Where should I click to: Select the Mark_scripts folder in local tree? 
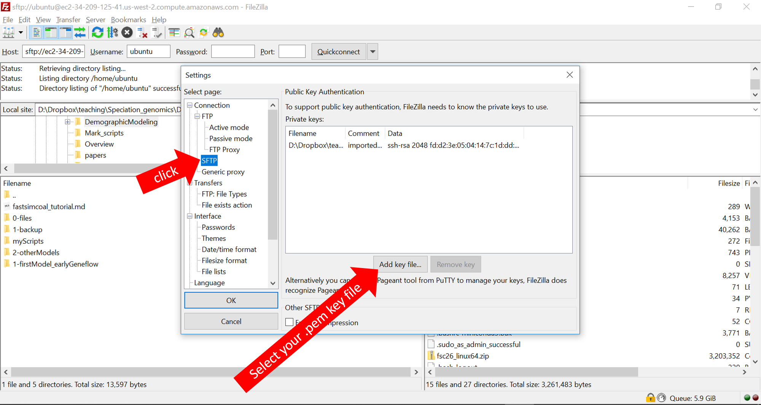[104, 133]
